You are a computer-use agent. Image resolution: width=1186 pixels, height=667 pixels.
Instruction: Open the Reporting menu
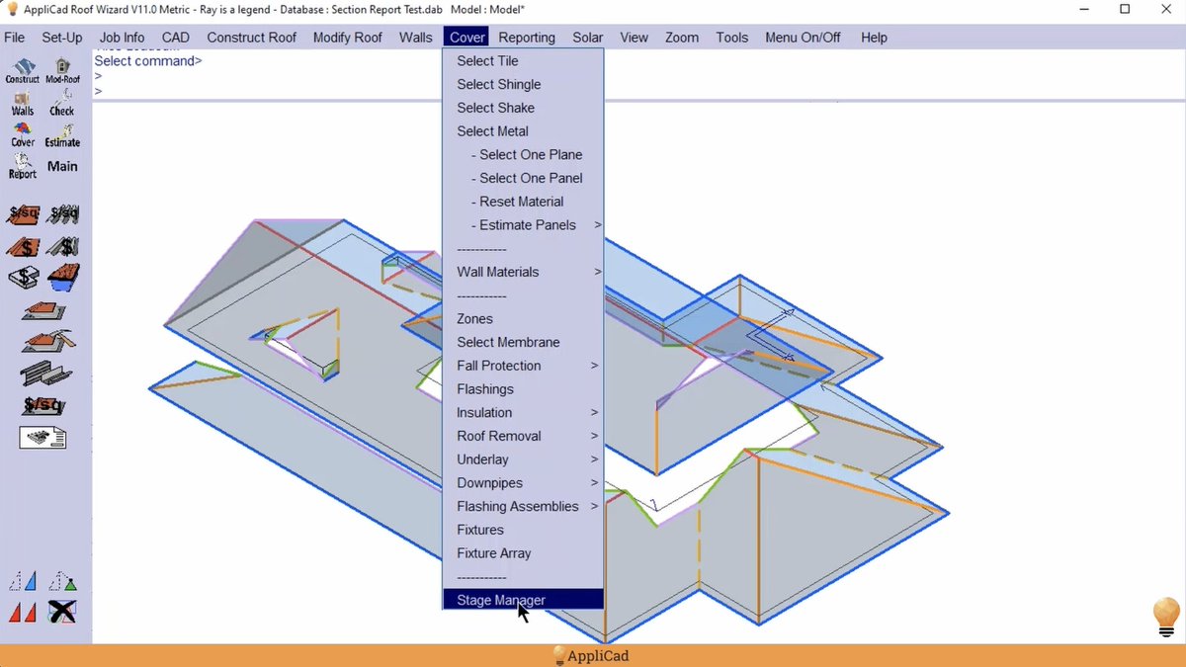click(x=527, y=38)
